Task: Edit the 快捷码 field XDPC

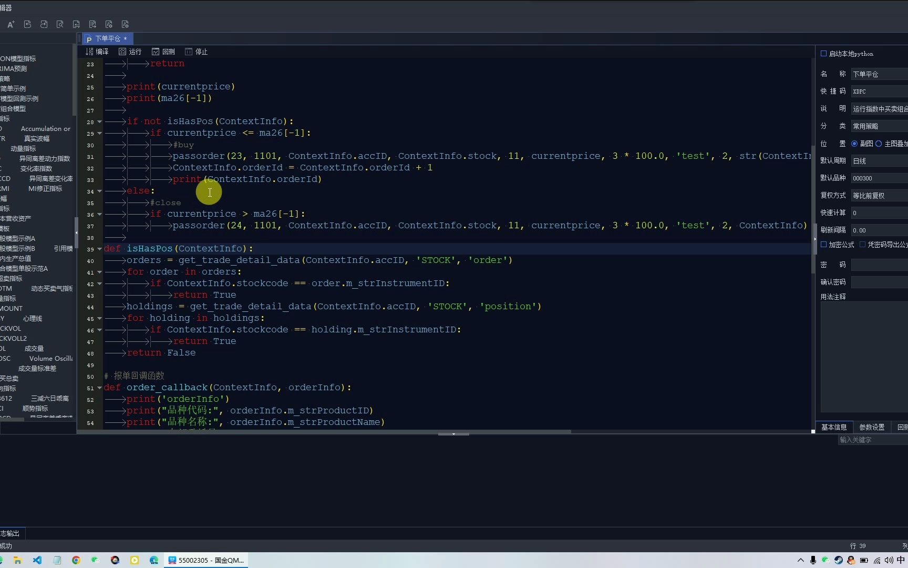Action: (879, 92)
